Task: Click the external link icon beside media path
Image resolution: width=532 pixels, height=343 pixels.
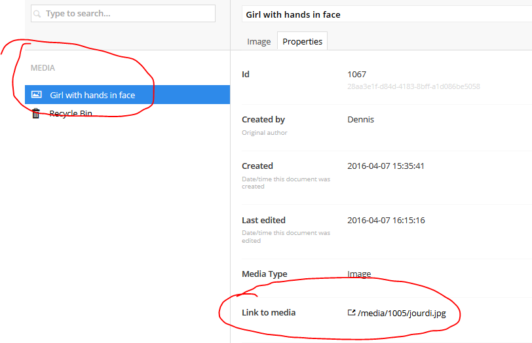Action: (x=351, y=313)
